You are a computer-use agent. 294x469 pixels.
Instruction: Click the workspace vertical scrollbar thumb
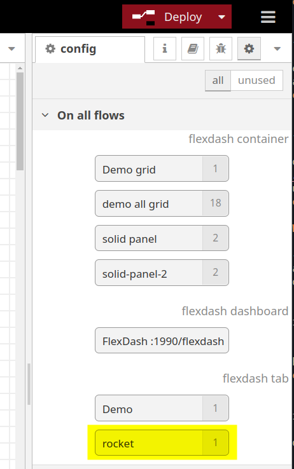pyautogui.click(x=20, y=121)
